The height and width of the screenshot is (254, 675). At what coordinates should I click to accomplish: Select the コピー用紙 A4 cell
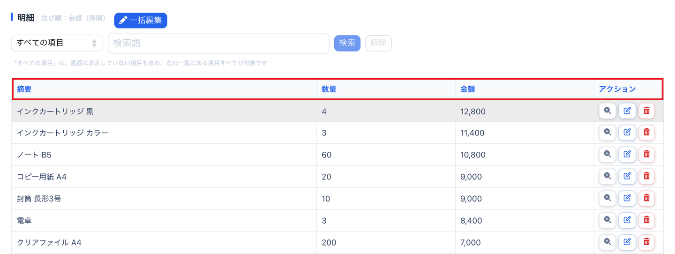tap(164, 177)
